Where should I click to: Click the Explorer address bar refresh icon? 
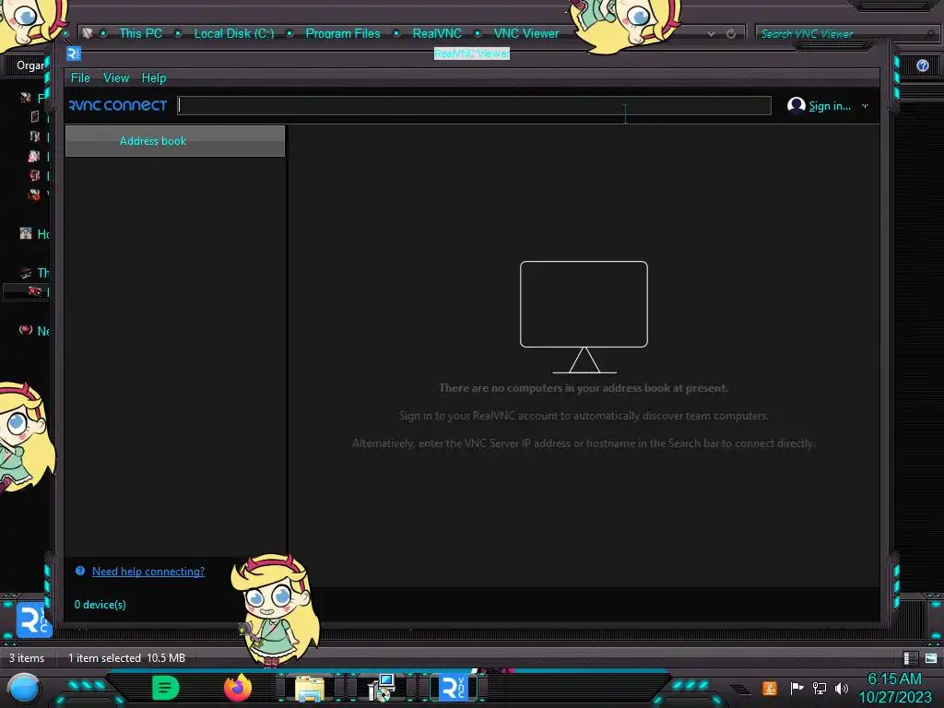[731, 34]
